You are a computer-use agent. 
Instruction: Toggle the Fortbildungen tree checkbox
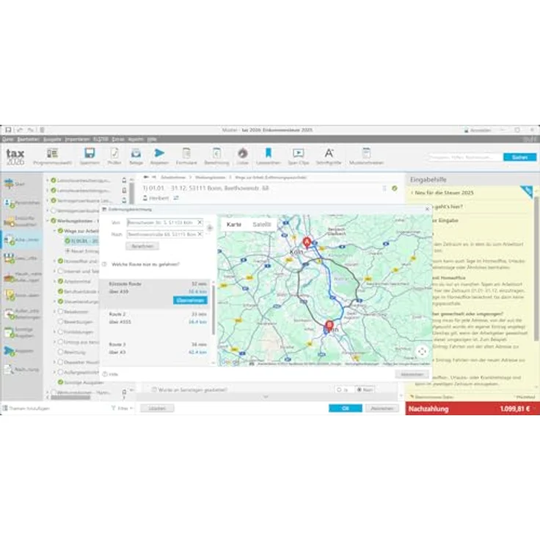click(x=60, y=332)
